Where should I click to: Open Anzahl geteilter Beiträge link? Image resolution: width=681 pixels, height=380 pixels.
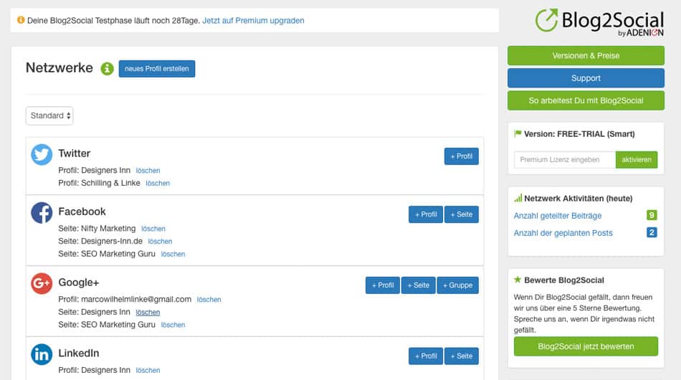tap(558, 216)
